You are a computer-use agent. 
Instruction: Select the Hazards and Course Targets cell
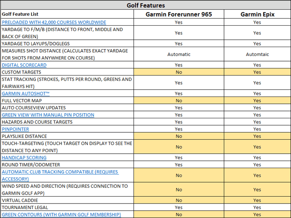pos(67,122)
